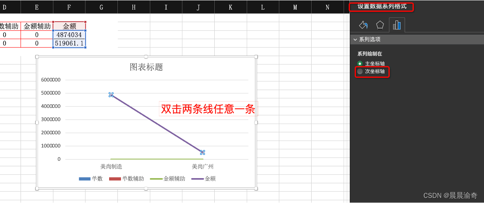Select column I header
Image resolution: width=484 pixels, height=203 pixels.
(166, 7)
